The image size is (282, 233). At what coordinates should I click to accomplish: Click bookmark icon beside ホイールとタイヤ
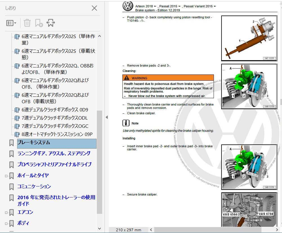pyautogui.click(x=12, y=176)
